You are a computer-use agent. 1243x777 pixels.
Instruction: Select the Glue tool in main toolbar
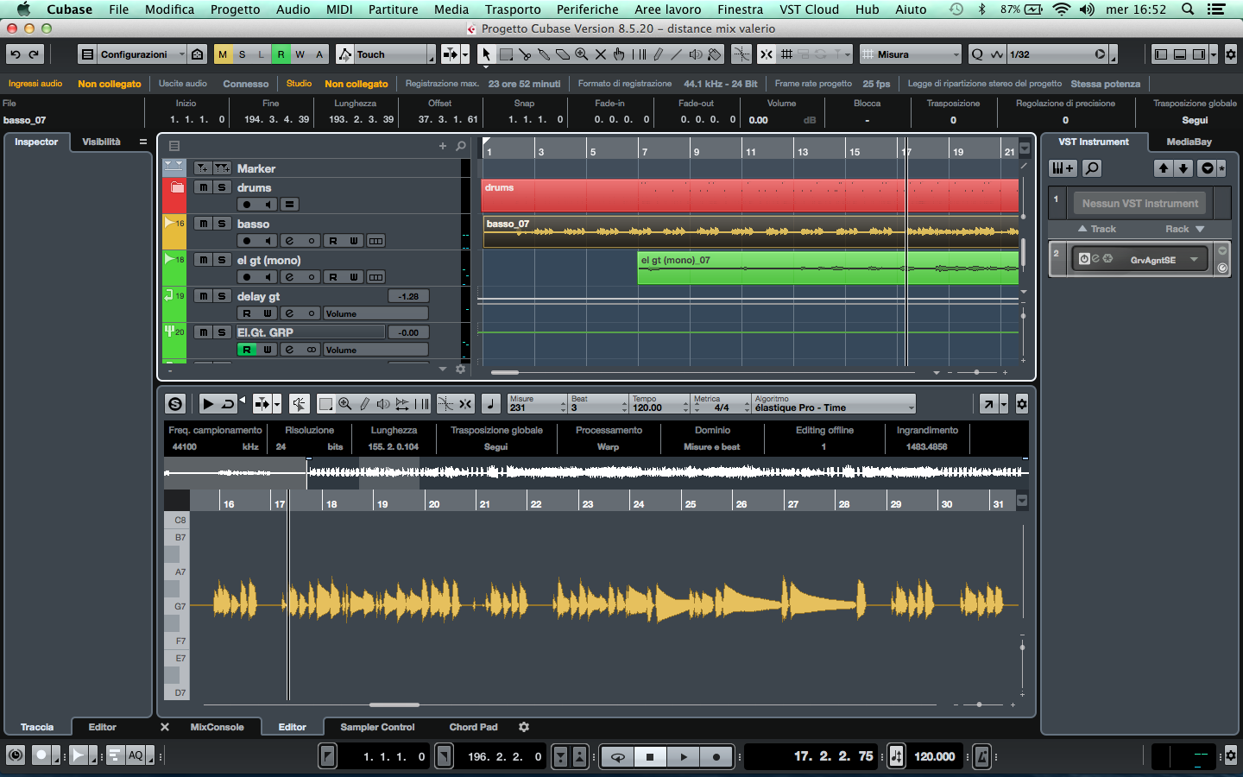(544, 54)
